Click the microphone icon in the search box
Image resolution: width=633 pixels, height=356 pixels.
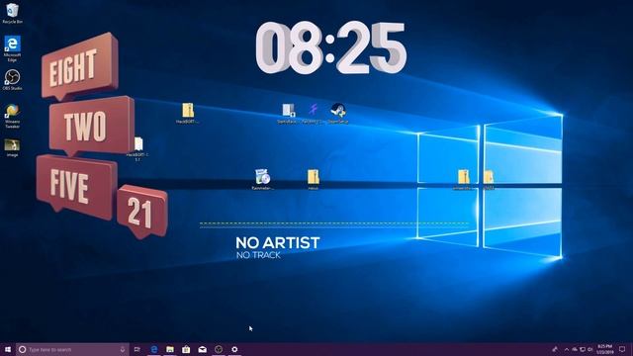(123, 349)
